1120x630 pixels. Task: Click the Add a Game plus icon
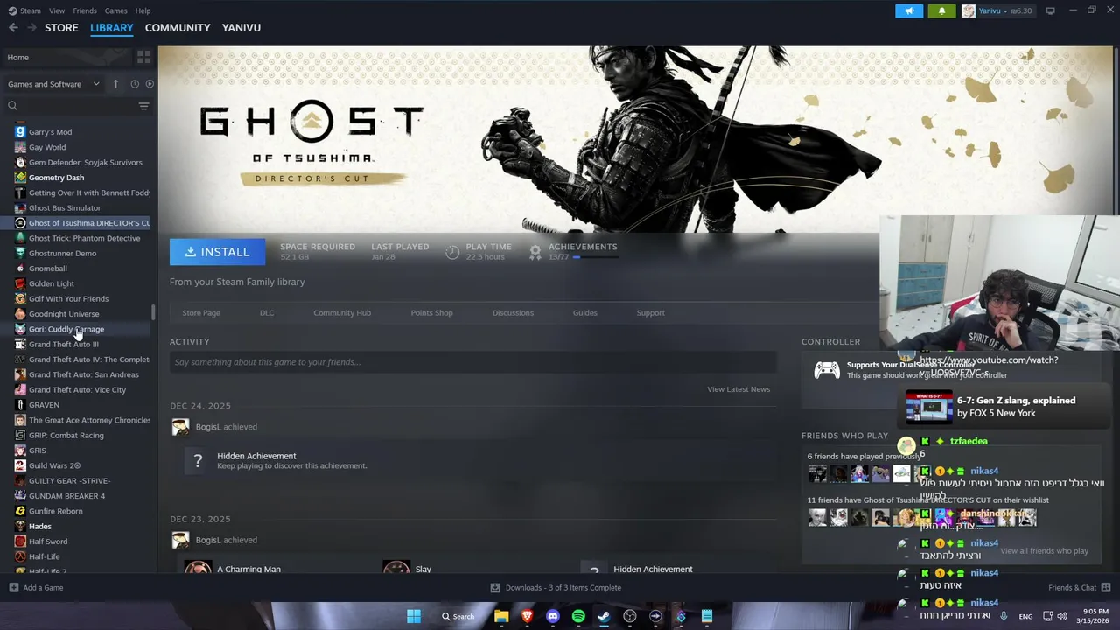(13, 588)
